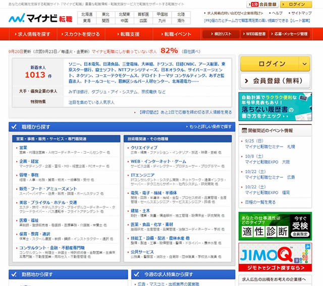Screen dimensions: 323x286
Task: Select the 甲信越 region
Action: 162,15
